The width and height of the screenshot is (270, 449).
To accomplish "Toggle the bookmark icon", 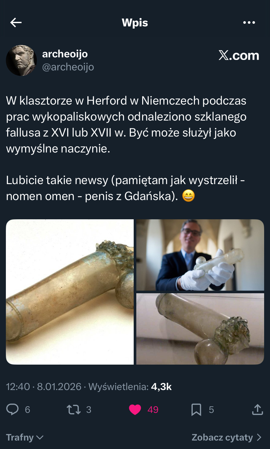I will point(196,410).
